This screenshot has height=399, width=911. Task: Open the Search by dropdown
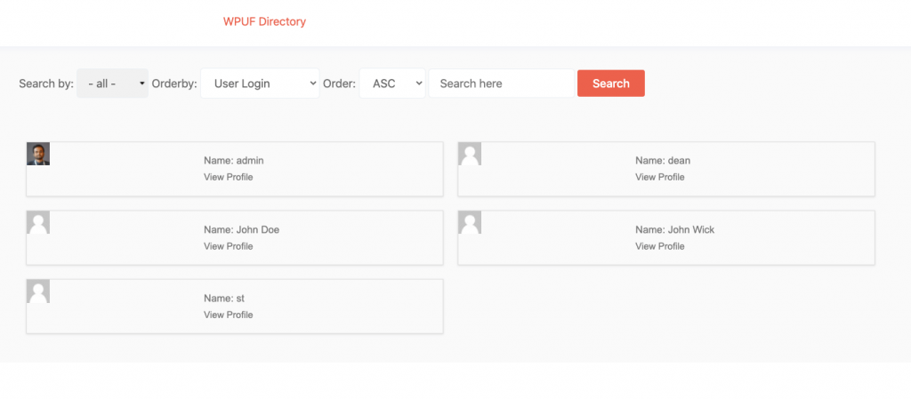(113, 84)
